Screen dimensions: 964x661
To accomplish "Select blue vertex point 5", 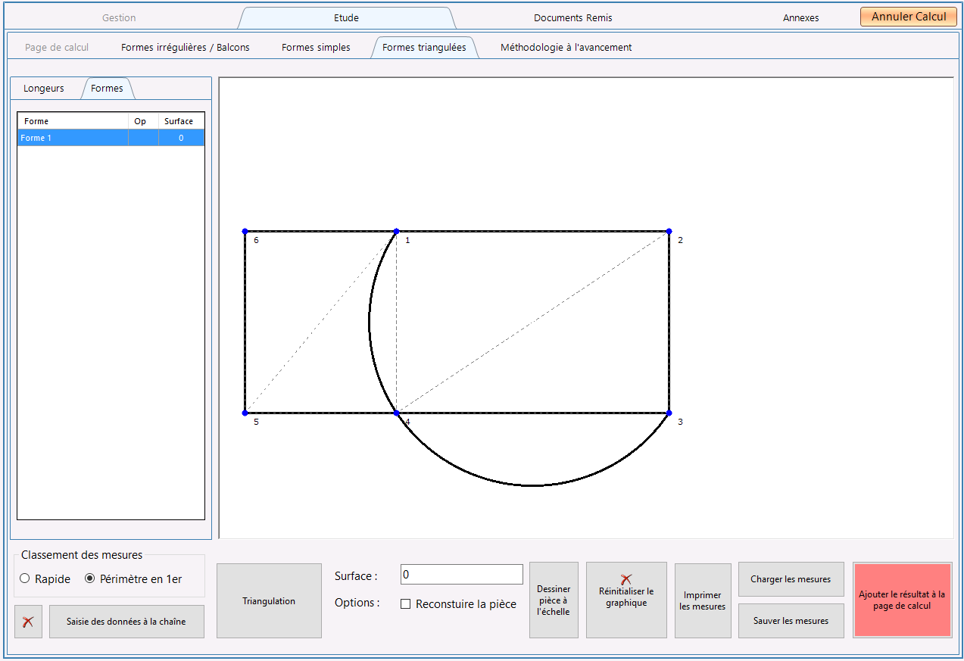I will pyautogui.click(x=245, y=413).
